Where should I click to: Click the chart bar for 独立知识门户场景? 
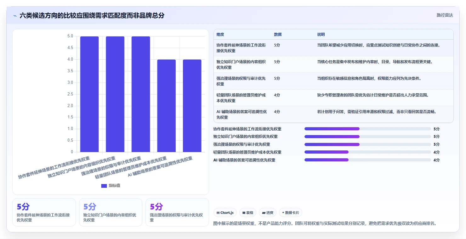(x=115, y=94)
